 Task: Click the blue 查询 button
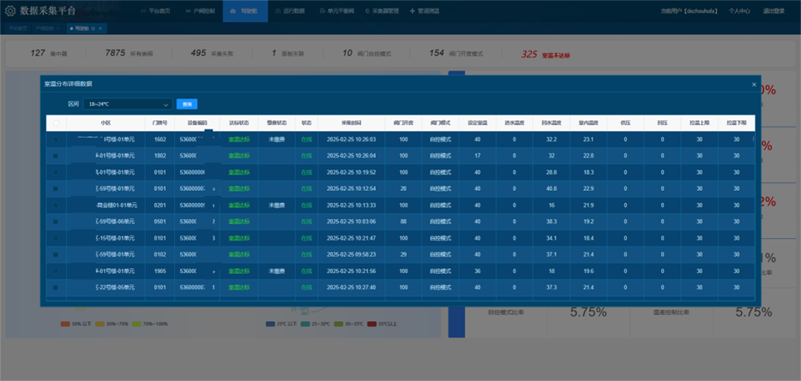[x=188, y=104]
